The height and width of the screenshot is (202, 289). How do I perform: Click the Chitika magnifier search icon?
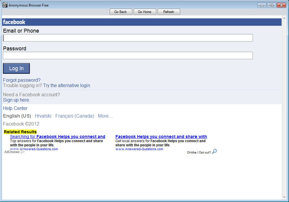[214, 151]
